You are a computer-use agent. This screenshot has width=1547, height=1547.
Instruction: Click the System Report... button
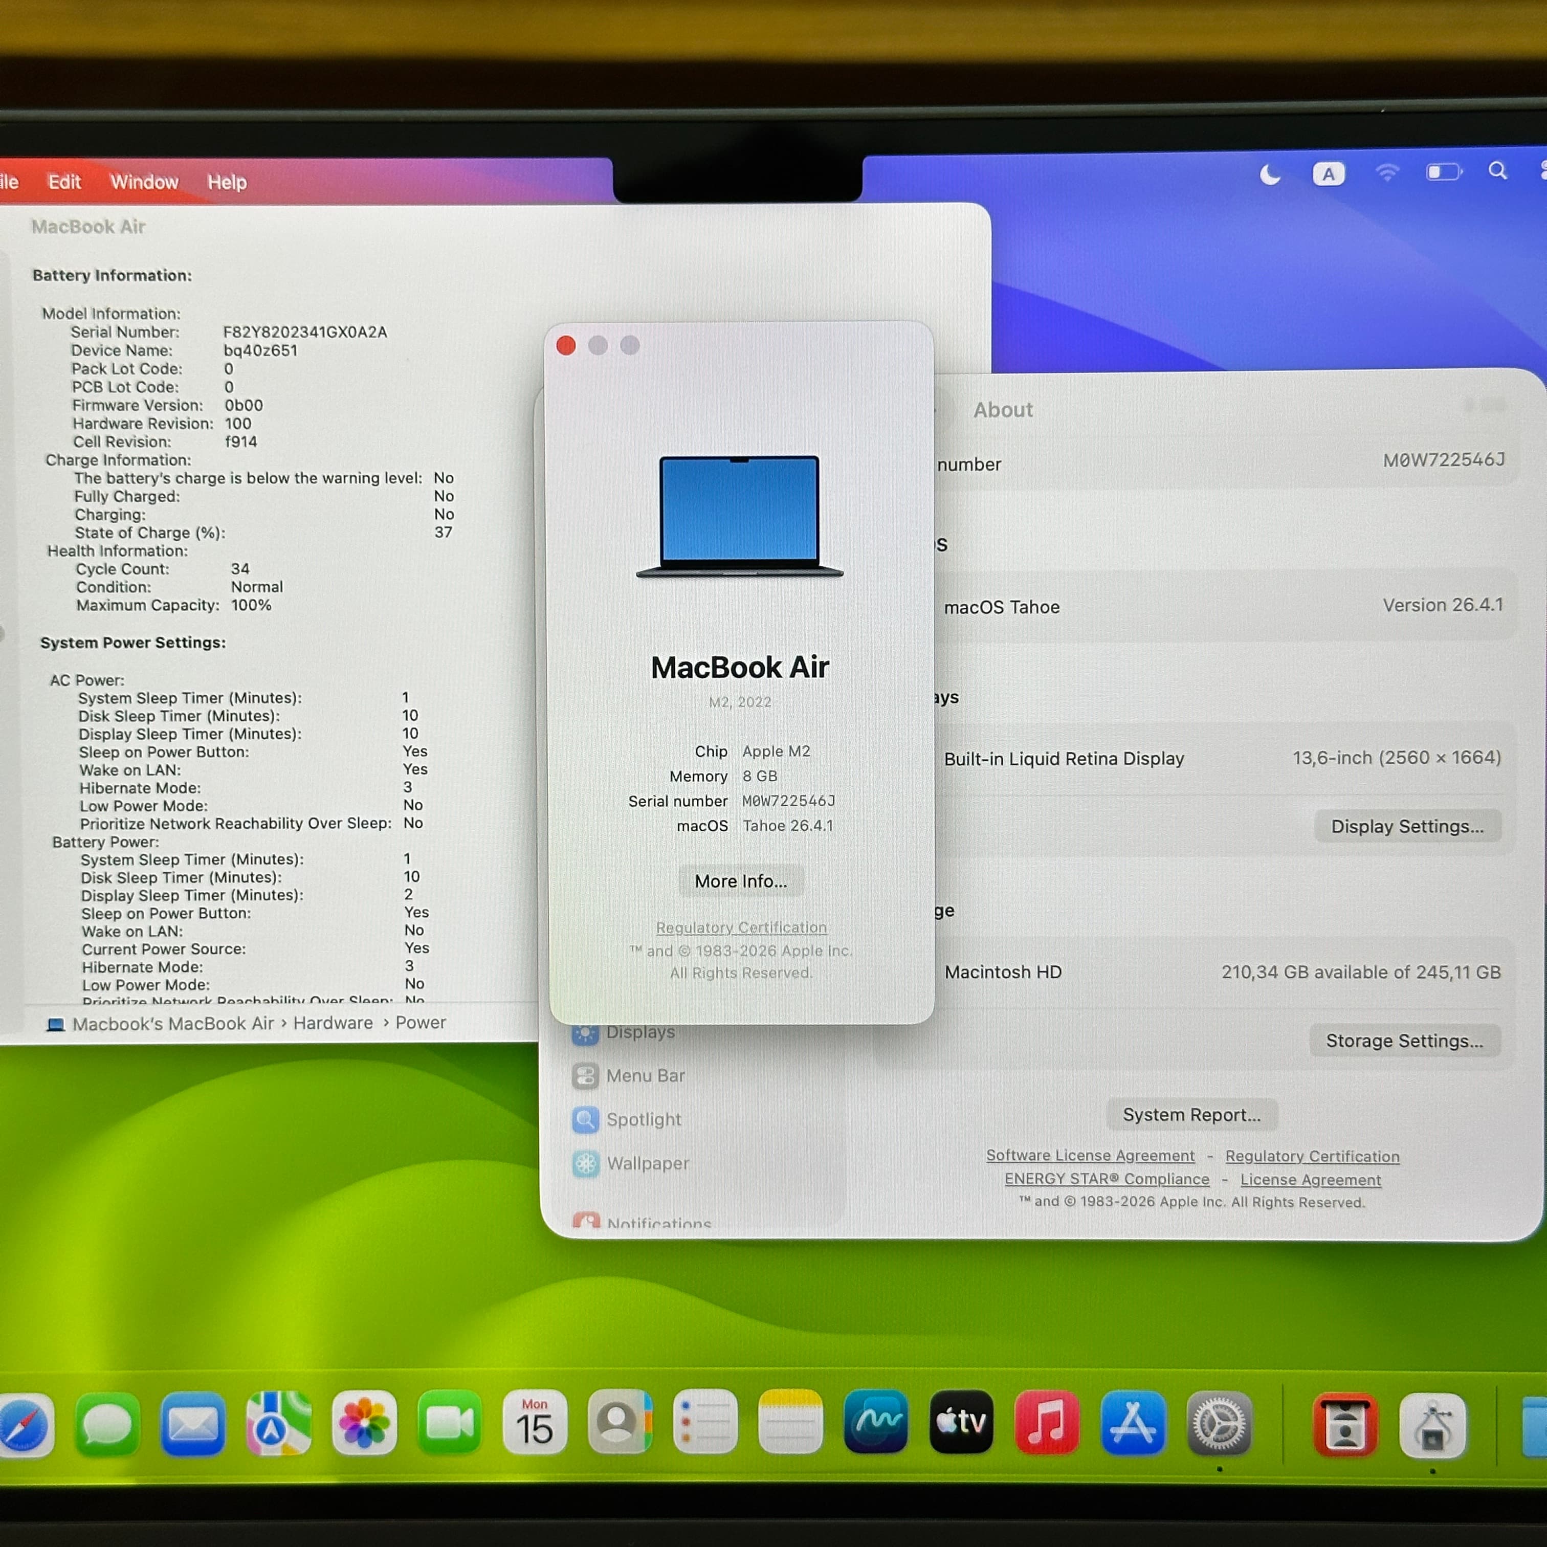[1191, 1115]
